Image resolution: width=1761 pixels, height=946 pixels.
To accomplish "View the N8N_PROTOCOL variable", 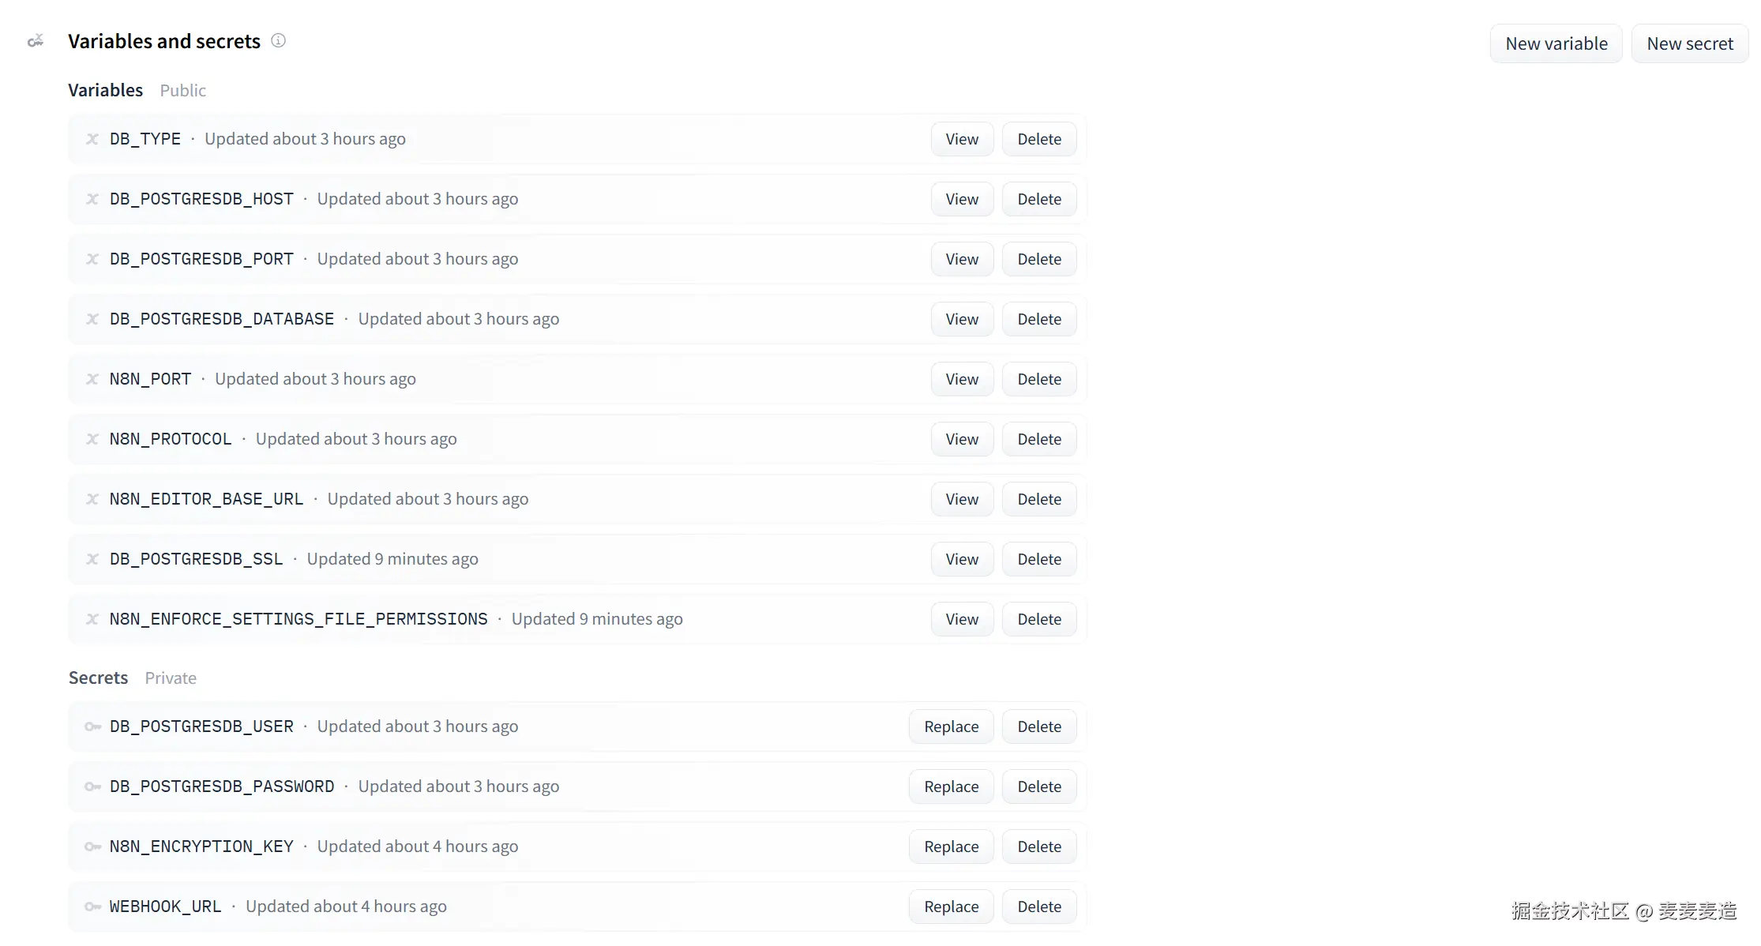I will click(x=961, y=439).
